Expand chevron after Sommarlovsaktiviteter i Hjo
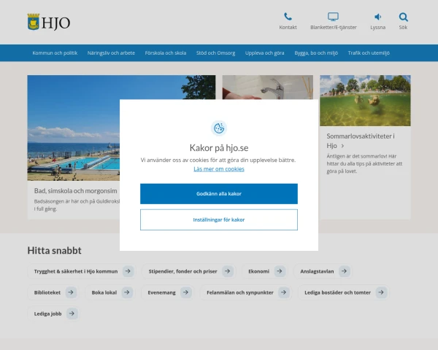Screen dimensions: 438x350 coord(342,146)
